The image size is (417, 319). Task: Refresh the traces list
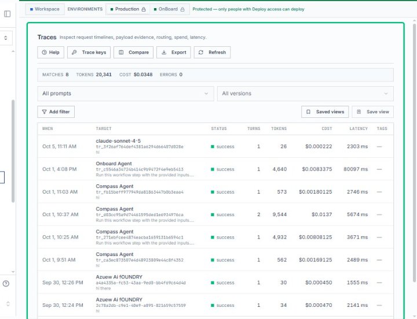[212, 52]
